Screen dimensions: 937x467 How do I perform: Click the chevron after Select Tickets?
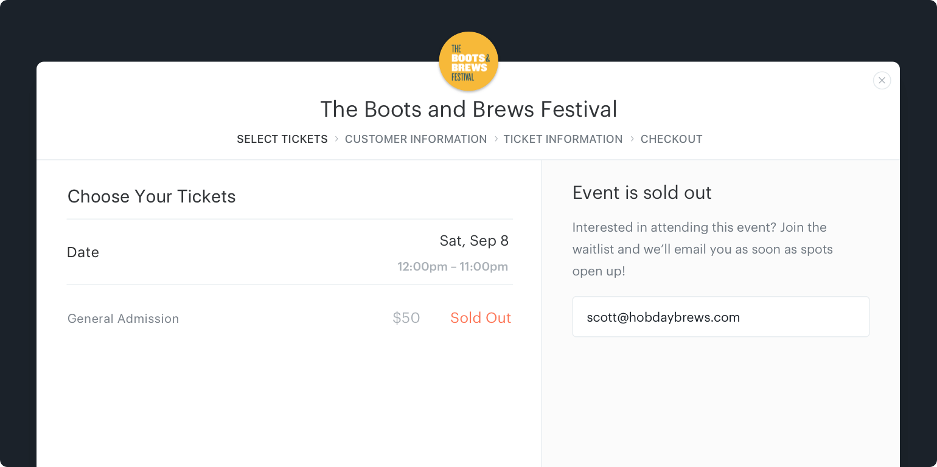(x=336, y=139)
